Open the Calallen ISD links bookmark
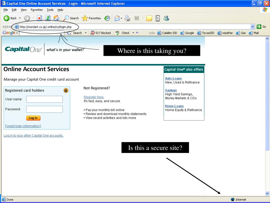Screen dimensions: 270x203 167,33
